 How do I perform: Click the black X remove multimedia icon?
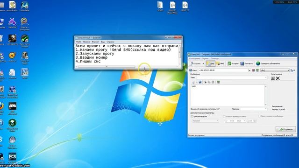[278, 78]
